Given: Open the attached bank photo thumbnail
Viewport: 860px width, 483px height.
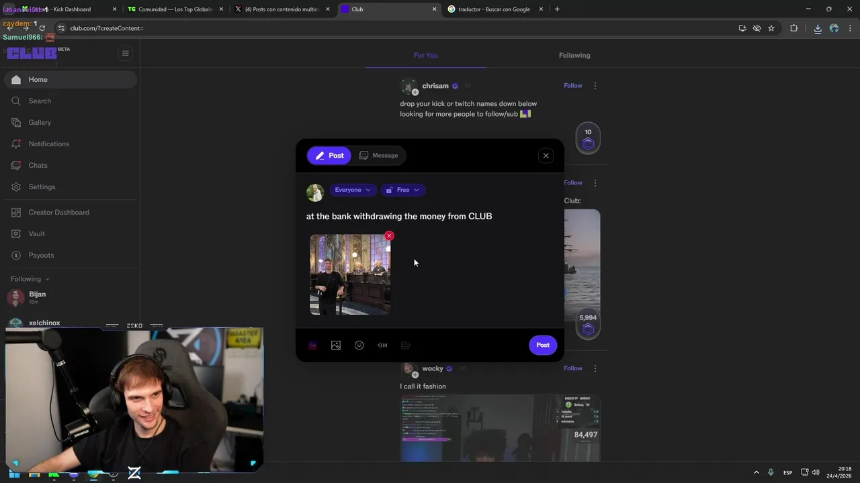Looking at the screenshot, I should (349, 274).
